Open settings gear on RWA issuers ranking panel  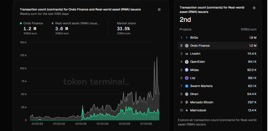pyautogui.click(x=254, y=8)
